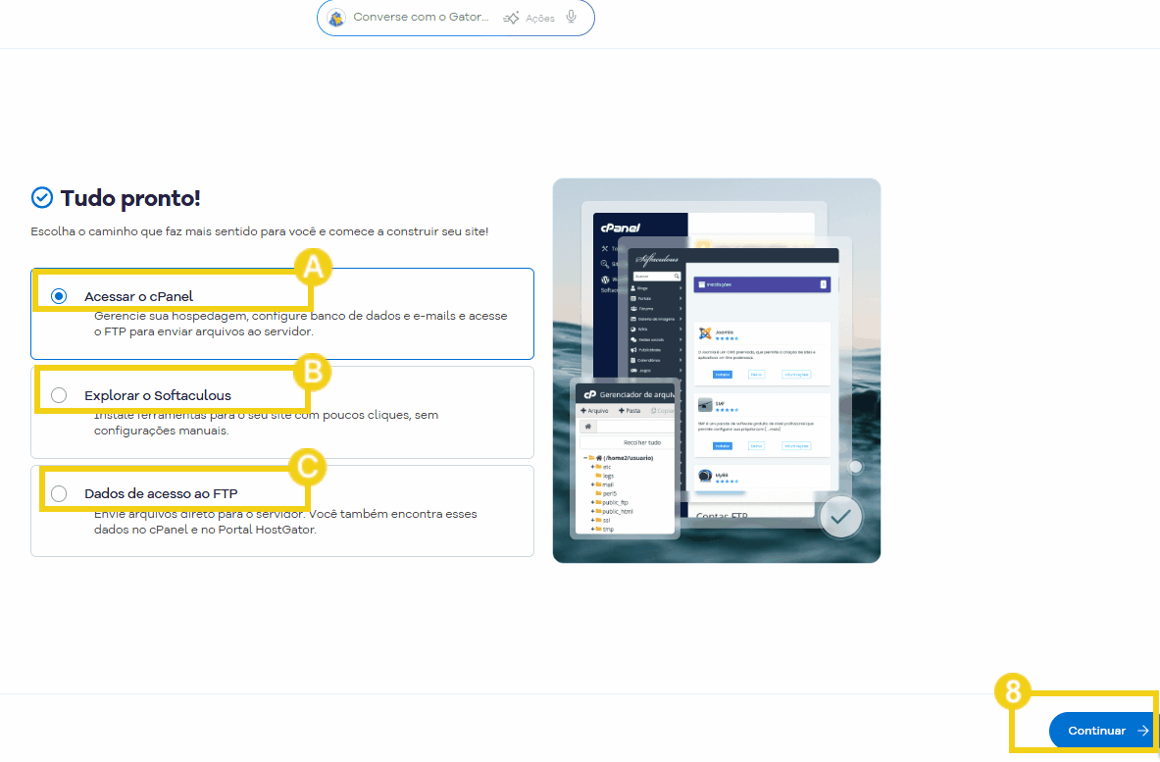Select the Explorar o Softaculous radio button
This screenshot has width=1160, height=762.
59,395
